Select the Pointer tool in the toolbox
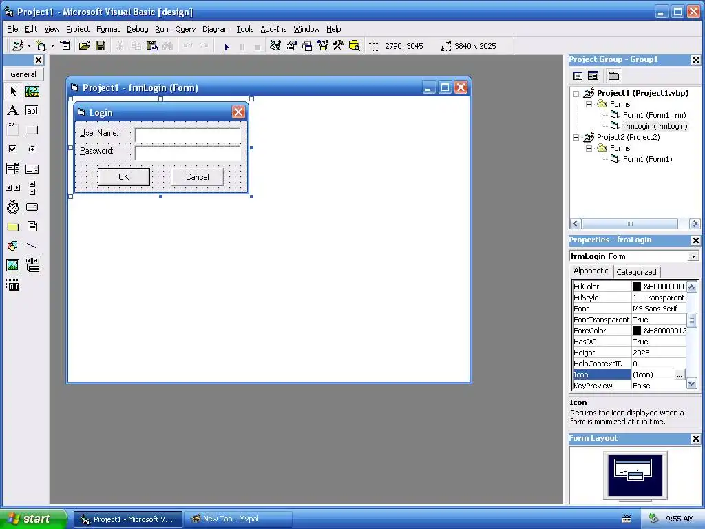The image size is (705, 529). (13, 92)
